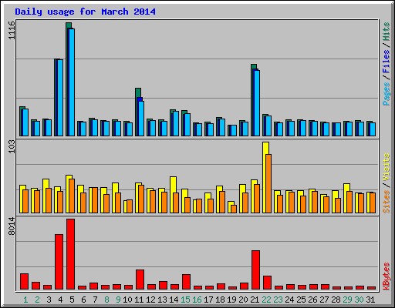Click day 3 on the x-axis
The image size is (395, 308).
coord(49,300)
